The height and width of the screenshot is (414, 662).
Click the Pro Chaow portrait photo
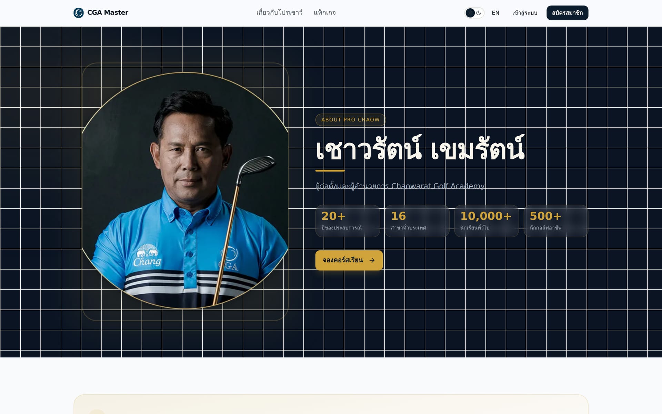[x=185, y=191]
